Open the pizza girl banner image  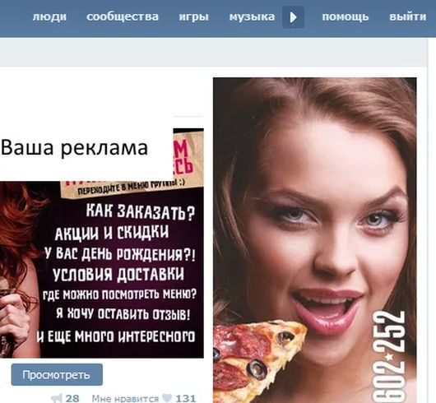(315, 240)
